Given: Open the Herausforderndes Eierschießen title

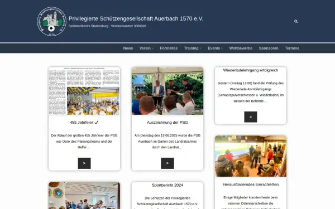Looking at the screenshot, I should tap(251, 184).
